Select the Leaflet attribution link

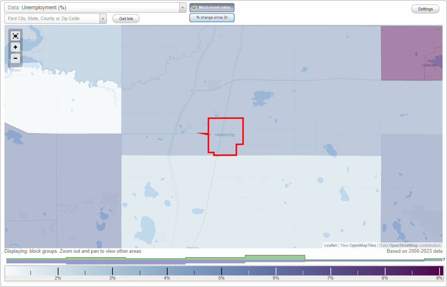click(x=330, y=245)
